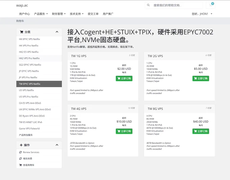This screenshot has height=180, width=230.
Task: Open 用户推广 in the navigation
Action: (108, 14)
